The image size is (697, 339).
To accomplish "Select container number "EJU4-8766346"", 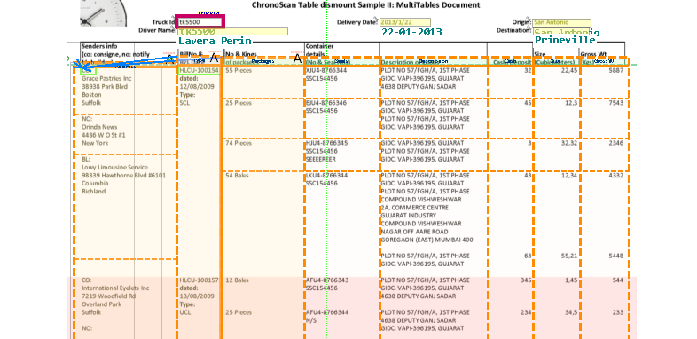I will tap(326, 103).
